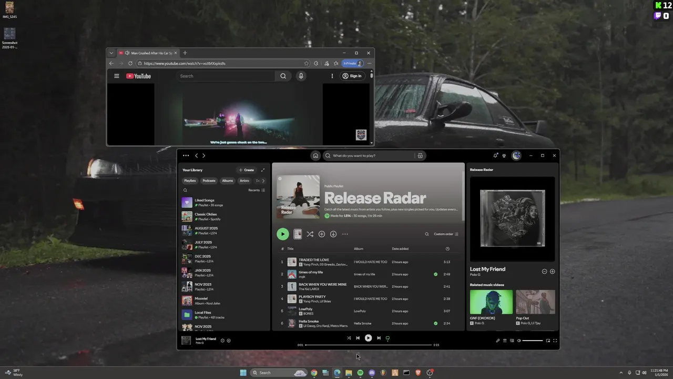Show more library filter chips arrow

click(x=263, y=181)
